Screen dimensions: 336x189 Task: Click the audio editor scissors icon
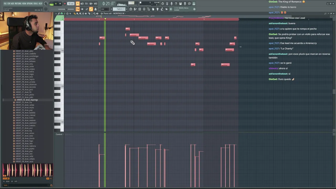pyautogui.click(x=167, y=4)
